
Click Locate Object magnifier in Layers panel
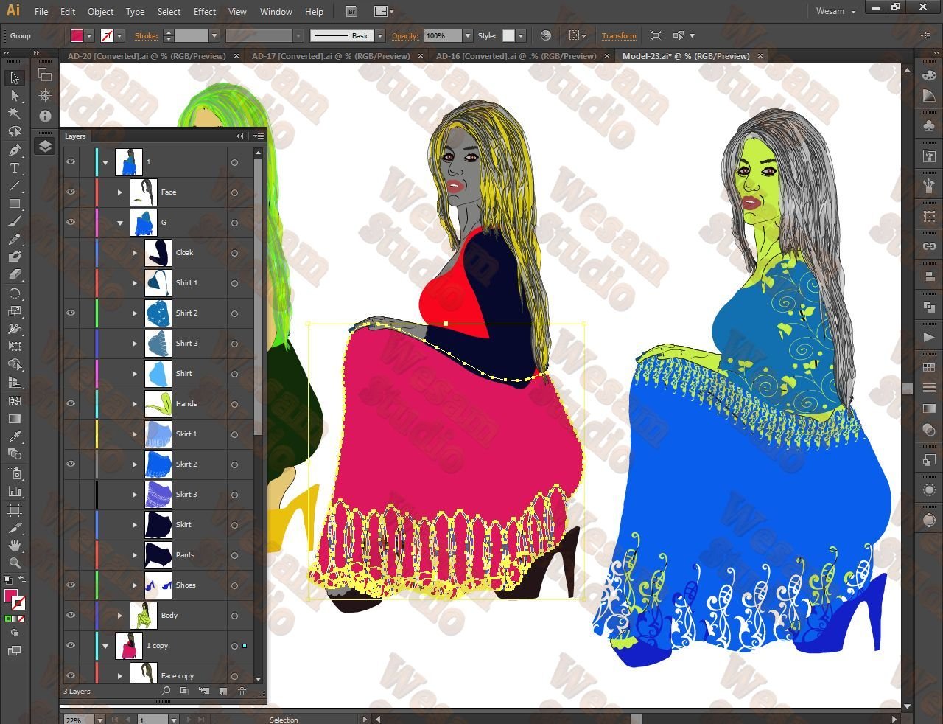[166, 692]
